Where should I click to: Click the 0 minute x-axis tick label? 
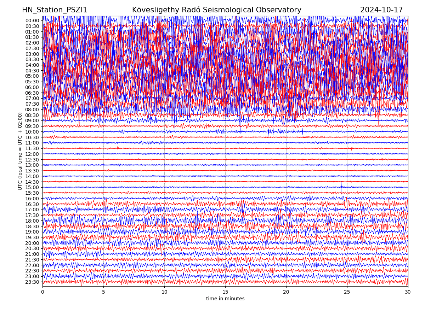pos(43,292)
